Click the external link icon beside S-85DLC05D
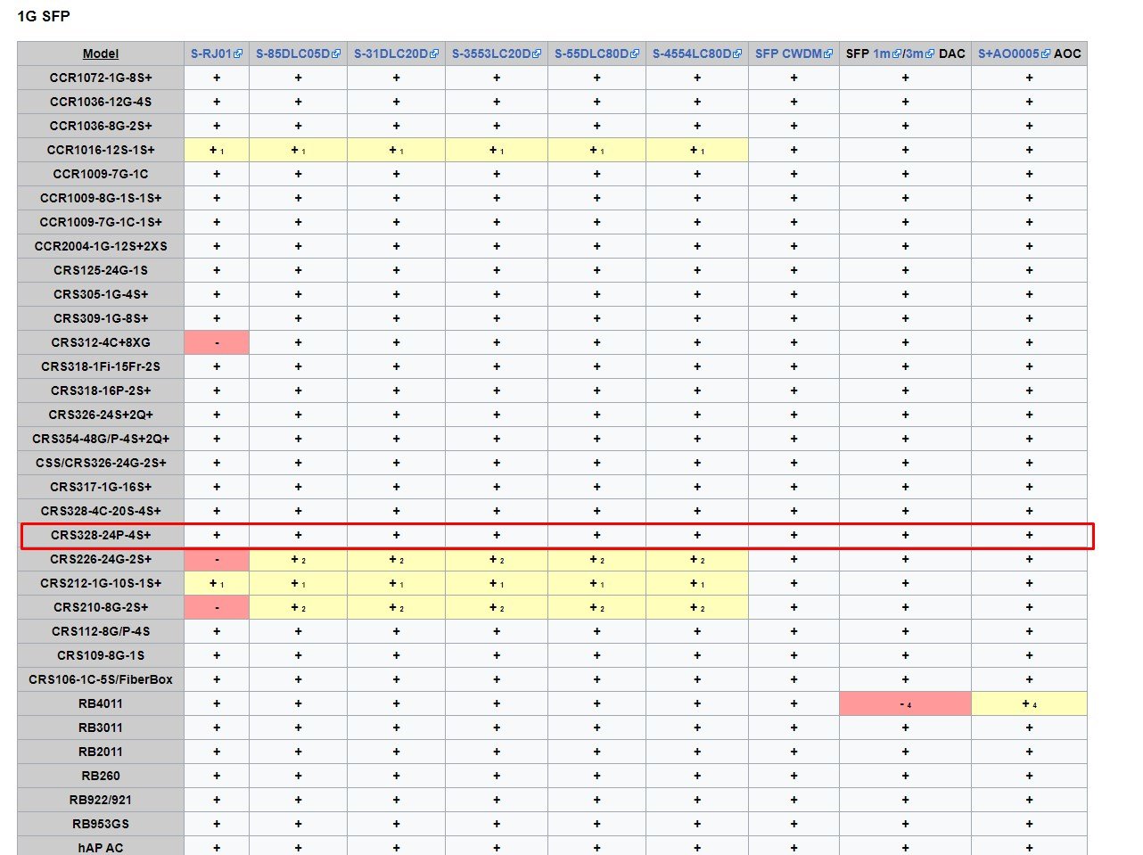This screenshot has width=1143, height=855. click(336, 53)
